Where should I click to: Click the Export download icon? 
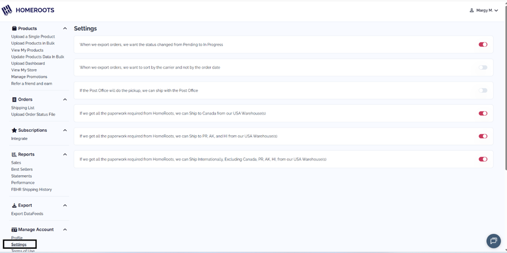14,205
